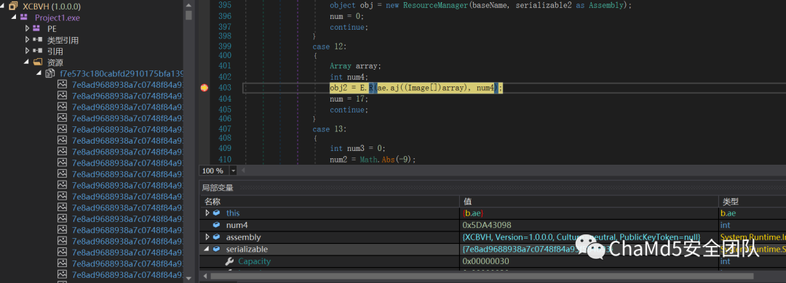Click the b.ae type cell
This screenshot has height=283, width=786.
tap(729, 213)
